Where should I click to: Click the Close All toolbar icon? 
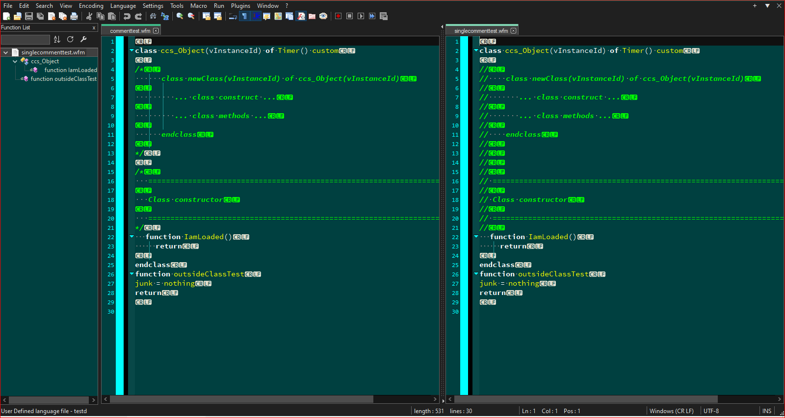(x=63, y=16)
